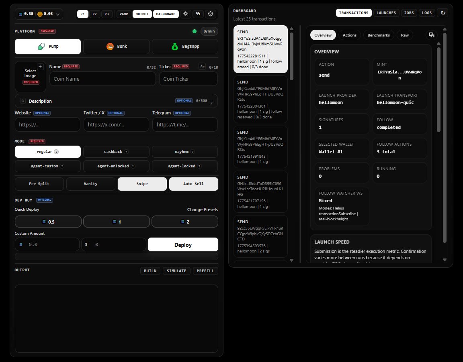Click the pop-out icon beside the Raw tab
The width and height of the screenshot is (463, 362).
point(431,35)
